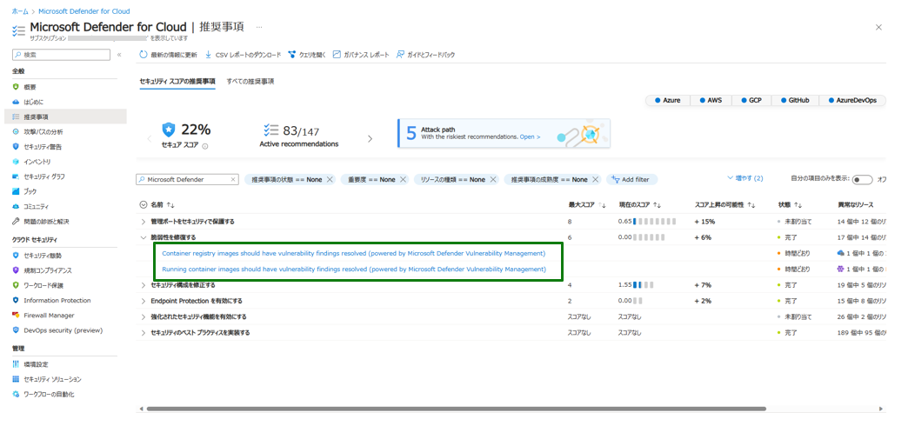The height and width of the screenshot is (426, 908).
Task: Open ワークロード保護 sidebar icon
Action: [17, 285]
